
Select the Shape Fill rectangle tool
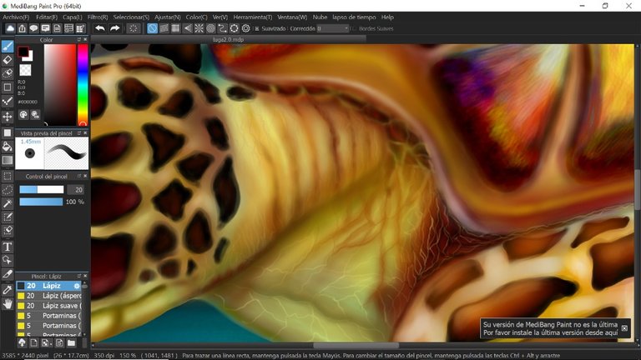click(x=8, y=132)
